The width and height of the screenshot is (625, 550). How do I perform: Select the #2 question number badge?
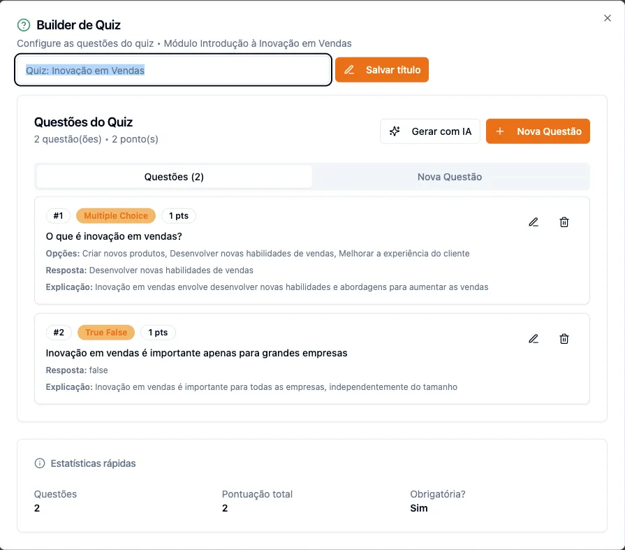(59, 332)
